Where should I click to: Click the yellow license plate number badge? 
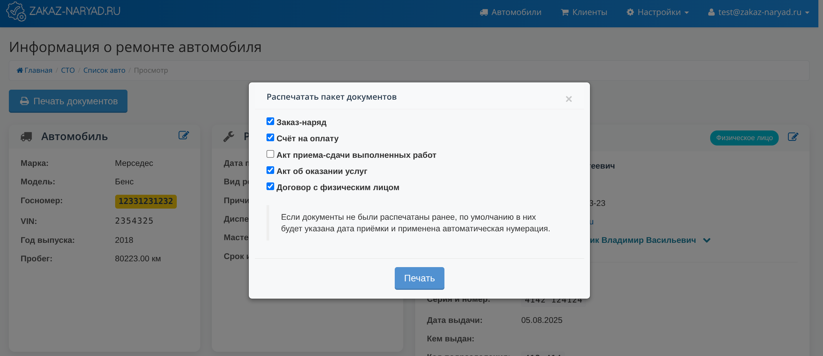146,201
